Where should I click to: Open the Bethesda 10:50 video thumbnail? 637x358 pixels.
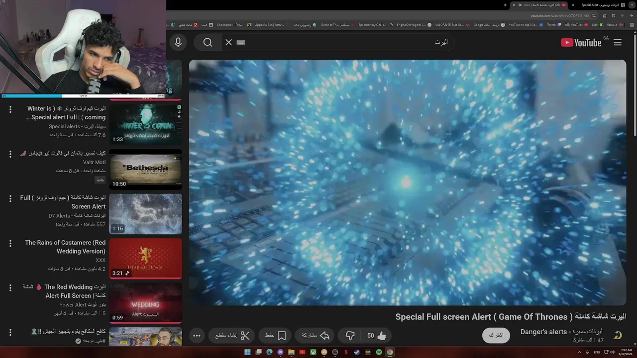point(145,169)
